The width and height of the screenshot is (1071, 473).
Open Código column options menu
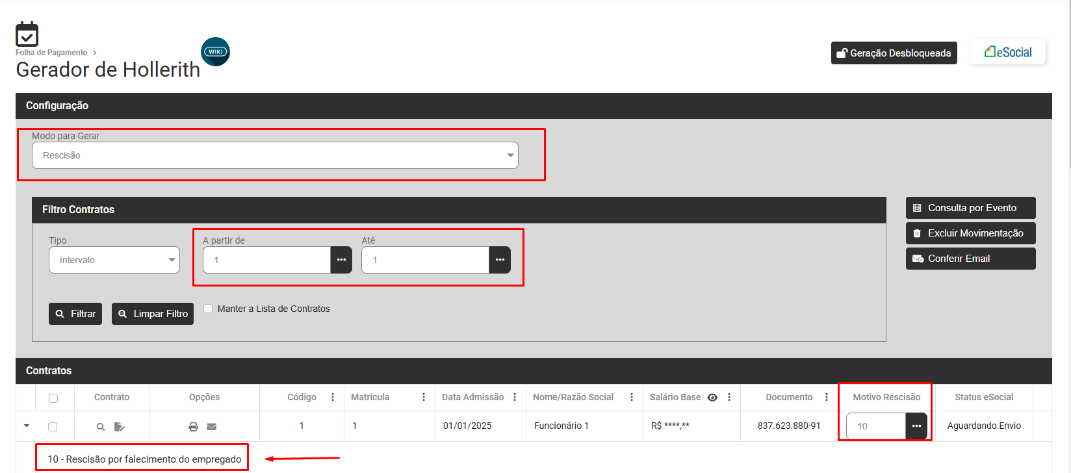click(x=333, y=397)
